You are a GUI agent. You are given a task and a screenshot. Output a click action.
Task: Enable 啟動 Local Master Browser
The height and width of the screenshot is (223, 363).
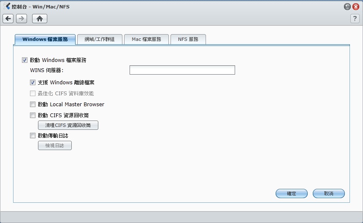coord(33,105)
